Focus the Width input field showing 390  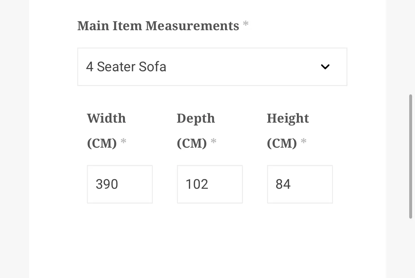coord(120,184)
